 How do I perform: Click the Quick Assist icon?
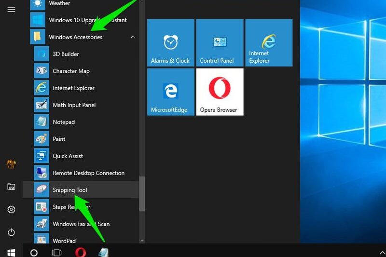coord(41,156)
